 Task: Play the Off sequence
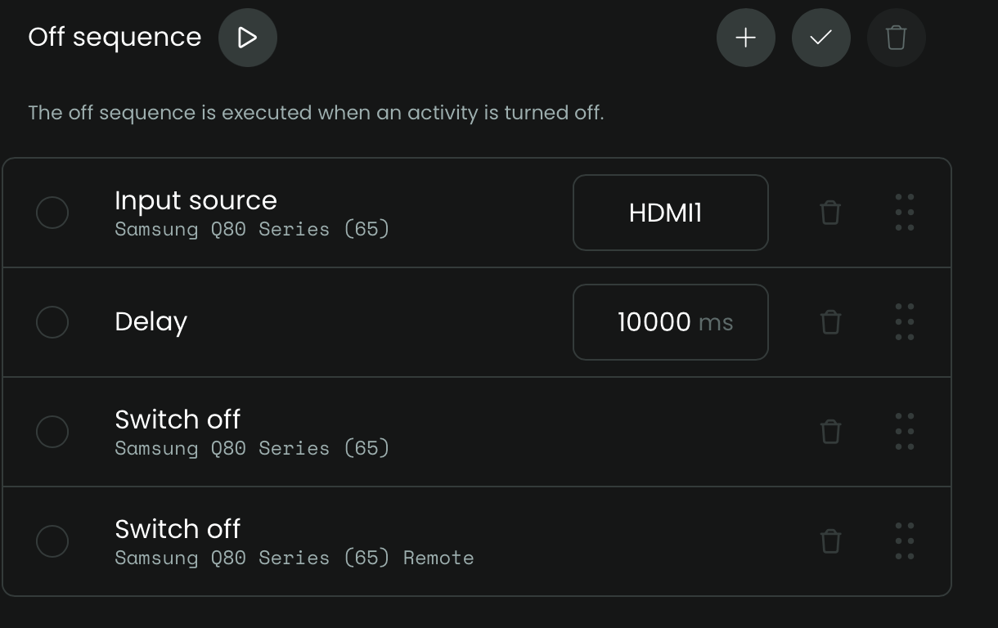point(247,38)
